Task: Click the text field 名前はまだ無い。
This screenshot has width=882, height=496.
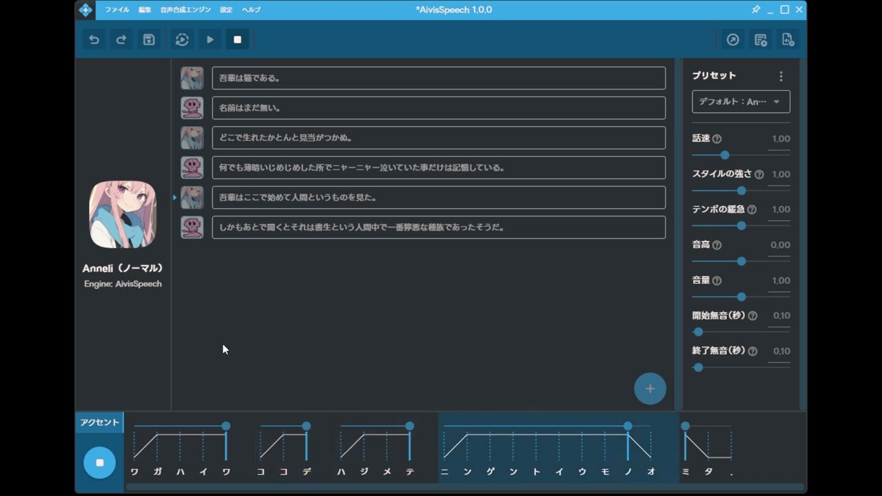Action: [x=439, y=108]
